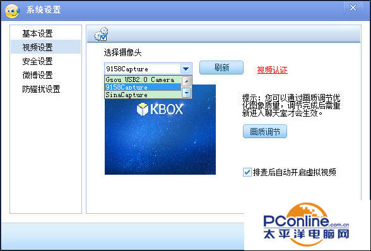Image resolution: width=371 pixels, height=251 pixels.
Task: Open the 基本设置 section
Action: pos(37,33)
